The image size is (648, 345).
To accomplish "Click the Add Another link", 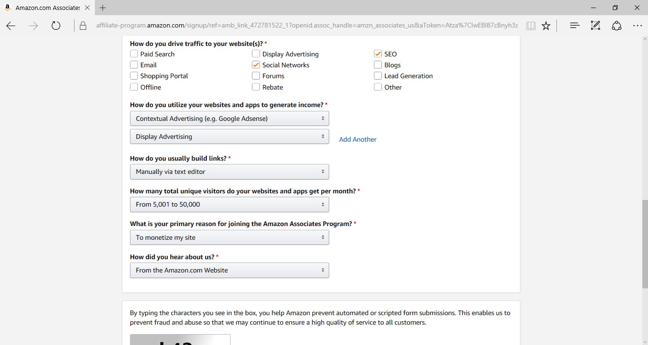I will [358, 139].
